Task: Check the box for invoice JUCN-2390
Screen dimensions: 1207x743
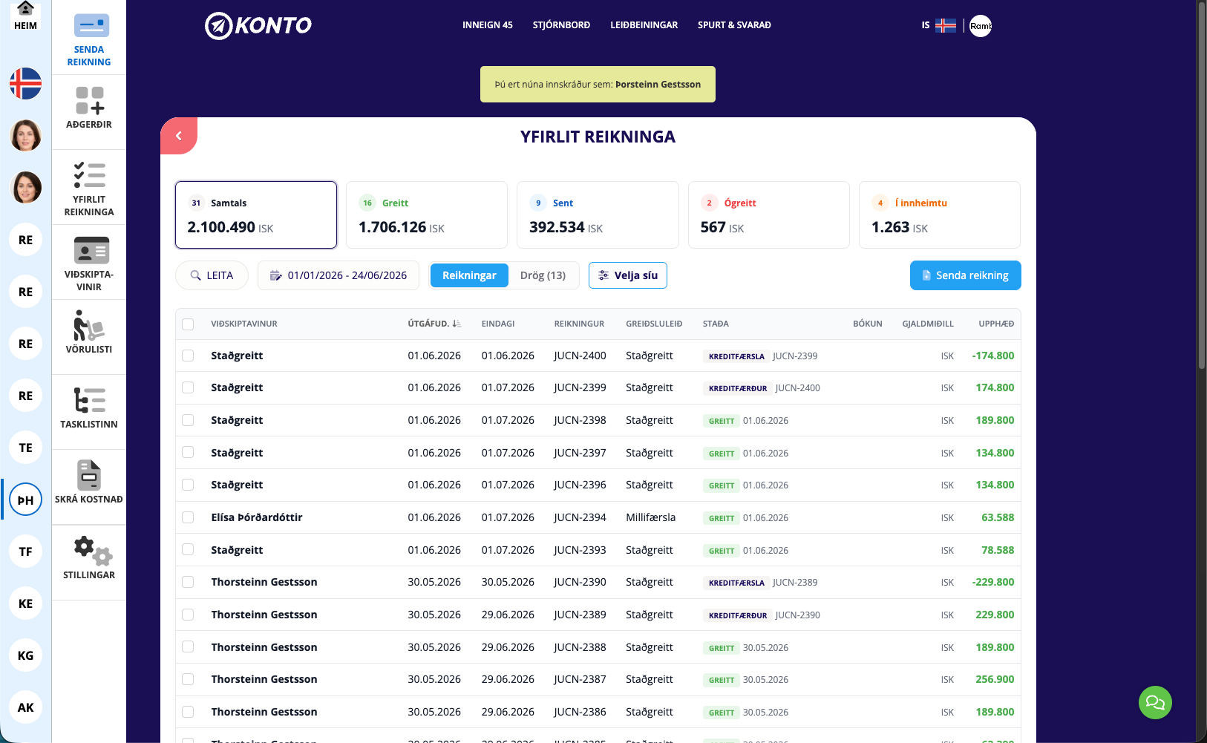Action: [188, 582]
